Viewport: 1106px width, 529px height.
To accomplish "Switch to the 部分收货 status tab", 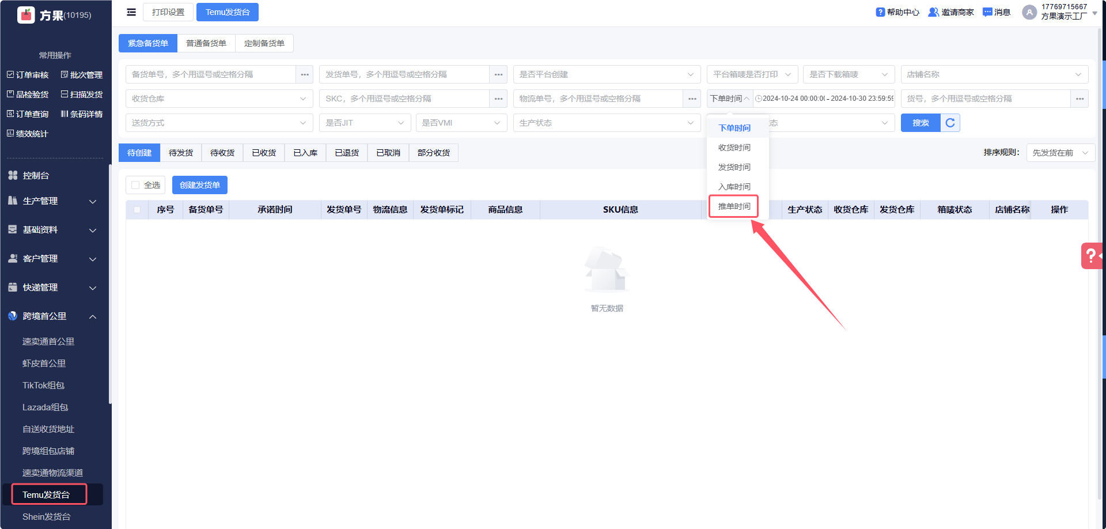I will (x=434, y=153).
